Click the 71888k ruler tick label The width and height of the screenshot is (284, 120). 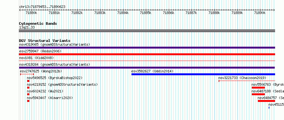coord(214,13)
